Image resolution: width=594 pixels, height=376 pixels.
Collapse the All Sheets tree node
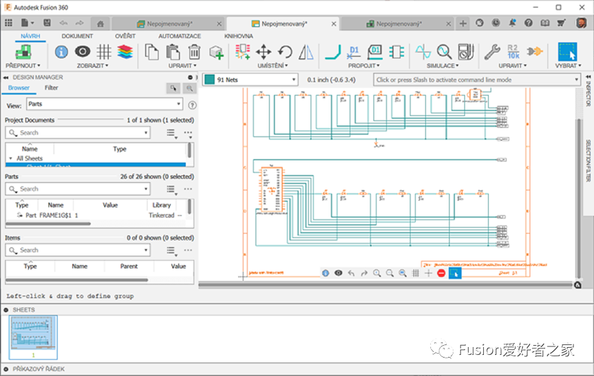point(11,159)
